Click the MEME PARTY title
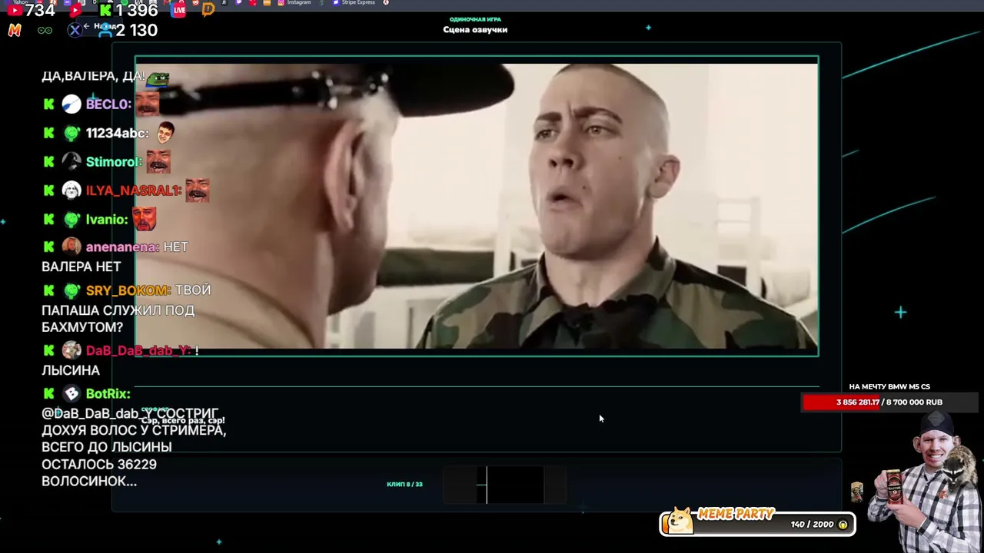 point(736,514)
